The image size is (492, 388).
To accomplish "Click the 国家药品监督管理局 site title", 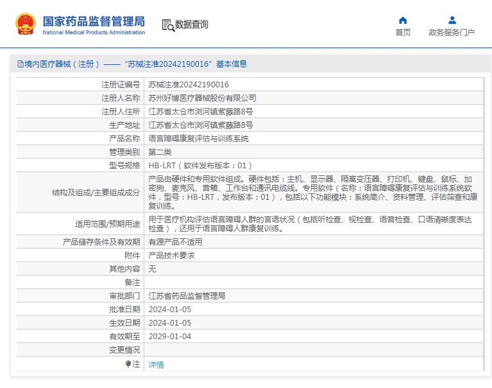I will (x=94, y=21).
